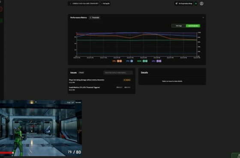Open Thresholds next to Performance Metrics title
Screen dimensions: 240x158
tap(94, 18)
